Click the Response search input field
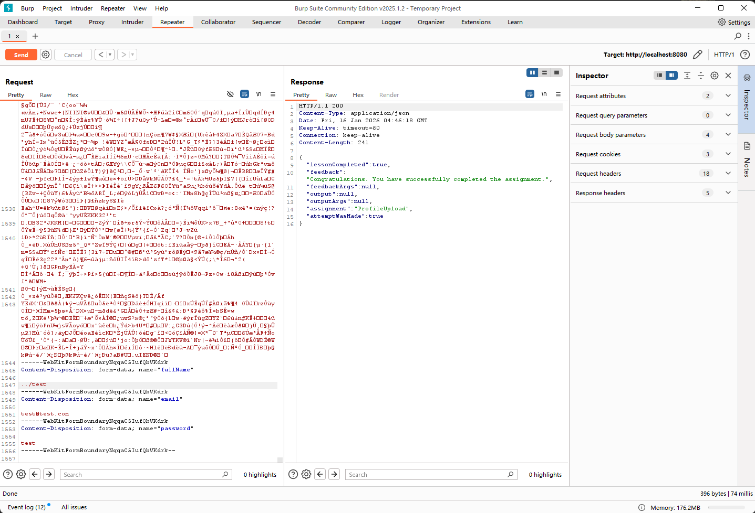755x513 pixels. tap(427, 475)
